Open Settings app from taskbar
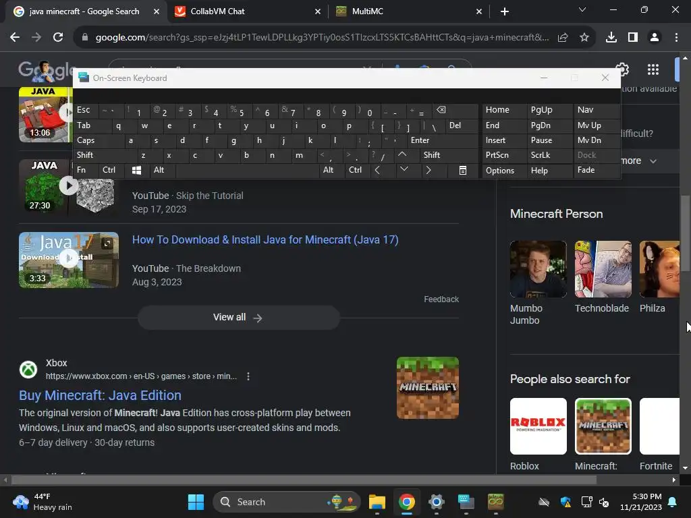Screen dimensions: 691x518 coord(437,502)
